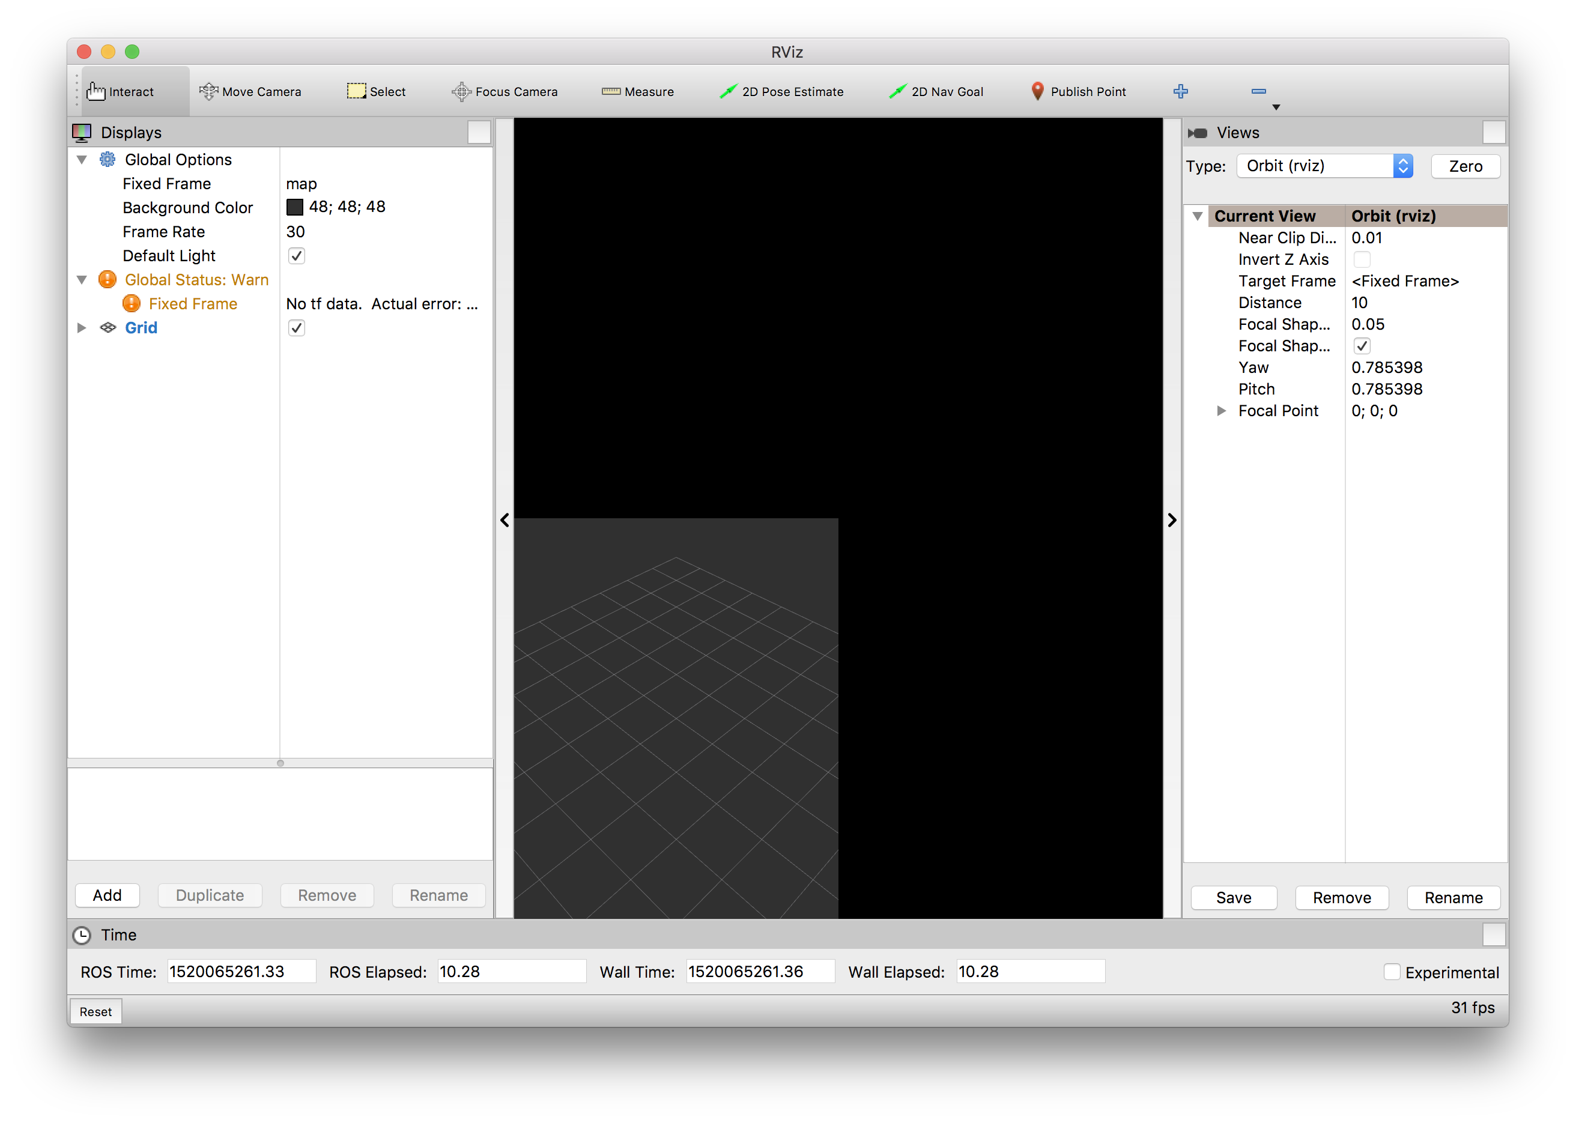
Task: Edit the ROS Elapsed time field
Action: (x=511, y=971)
